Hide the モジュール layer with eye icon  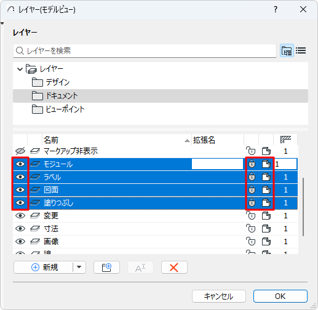20,164
